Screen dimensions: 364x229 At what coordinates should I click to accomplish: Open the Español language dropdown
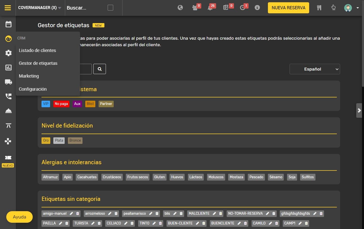(x=315, y=69)
